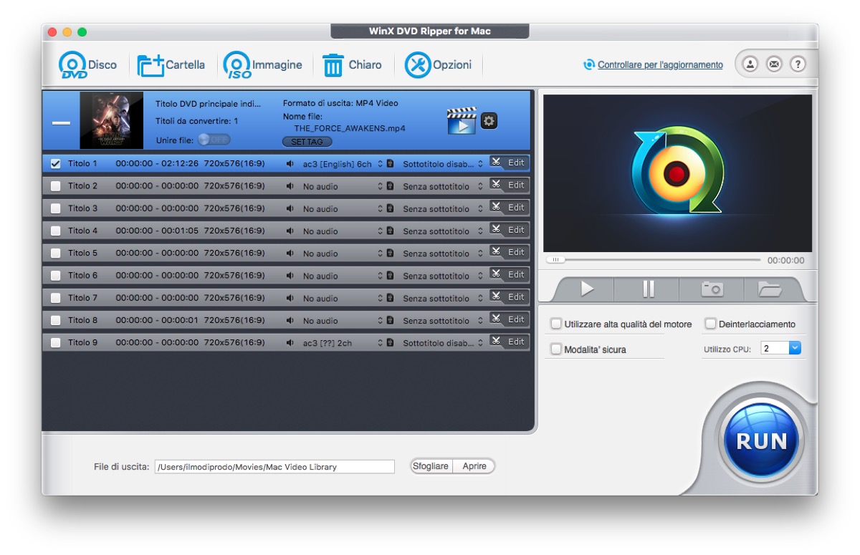The height and width of the screenshot is (555, 860).
Task: Check the Titolo 2 checkbox
Action: (x=55, y=186)
